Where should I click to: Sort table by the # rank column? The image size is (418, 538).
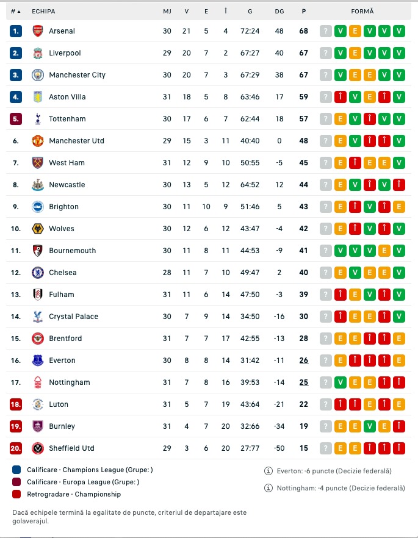[x=15, y=12]
